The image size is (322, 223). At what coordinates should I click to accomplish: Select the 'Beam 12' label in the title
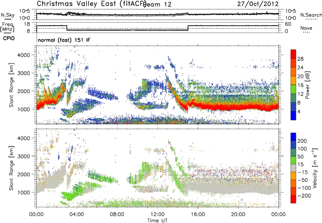[x=157, y=4]
